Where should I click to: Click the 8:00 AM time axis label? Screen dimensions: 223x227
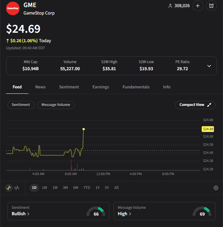point(71,174)
